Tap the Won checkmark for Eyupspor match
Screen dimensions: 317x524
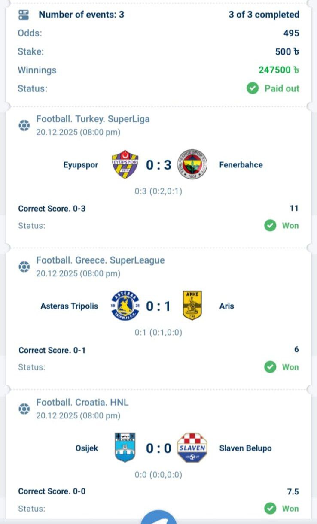(x=270, y=226)
